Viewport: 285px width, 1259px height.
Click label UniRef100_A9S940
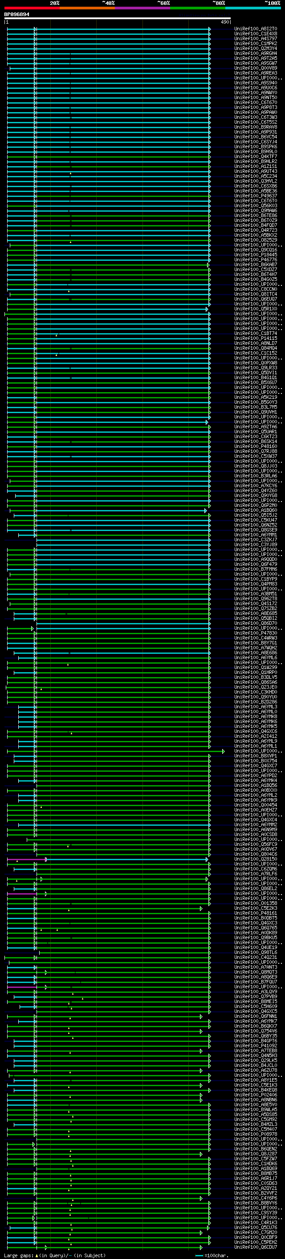[x=256, y=83]
